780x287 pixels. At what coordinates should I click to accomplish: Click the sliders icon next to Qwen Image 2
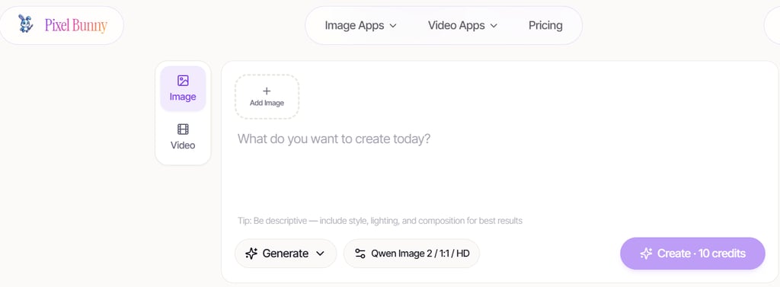coord(360,254)
